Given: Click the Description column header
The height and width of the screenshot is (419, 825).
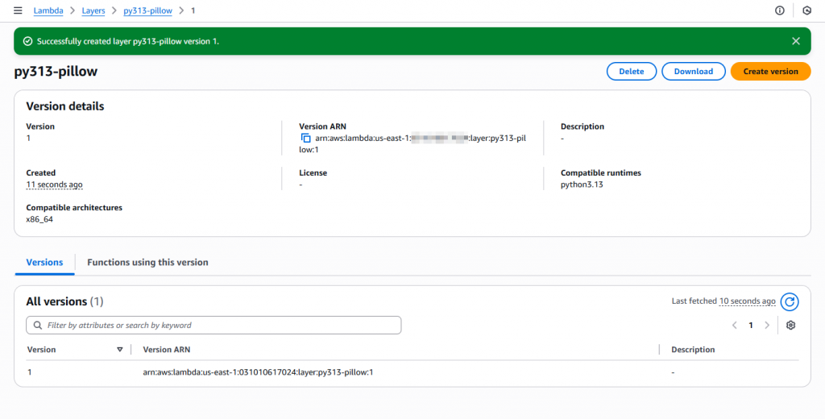Looking at the screenshot, I should pyautogui.click(x=693, y=350).
